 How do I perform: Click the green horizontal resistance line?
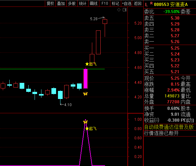tap(52, 69)
